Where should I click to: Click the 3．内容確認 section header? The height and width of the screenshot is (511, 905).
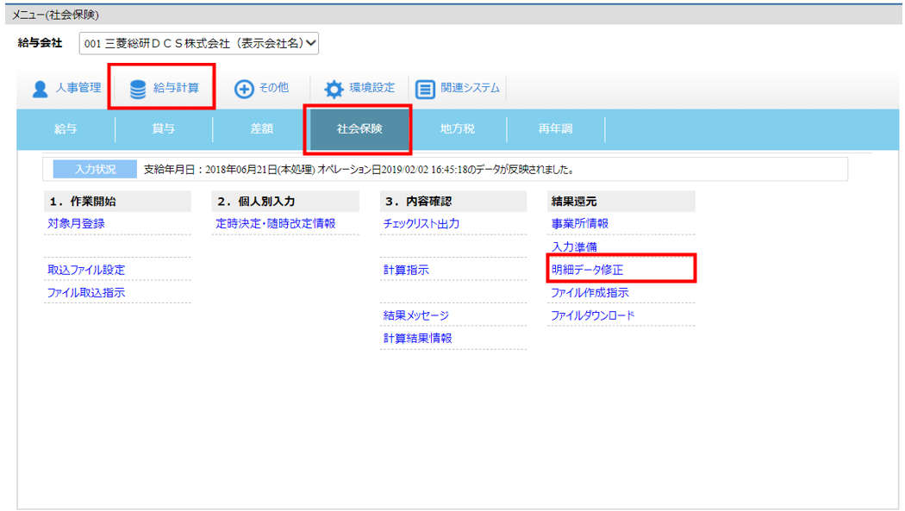[453, 202]
